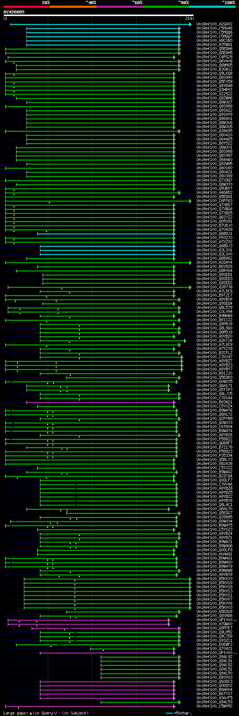Click the label UniRef100_Q38695
The width and height of the screenshot is (239, 716).
tap(214, 131)
